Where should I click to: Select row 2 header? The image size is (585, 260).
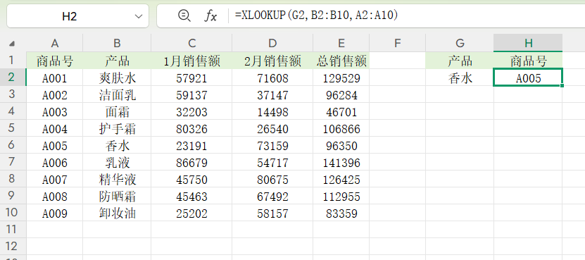13,78
